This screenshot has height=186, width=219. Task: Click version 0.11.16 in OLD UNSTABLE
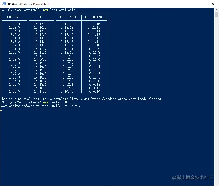(94, 24)
